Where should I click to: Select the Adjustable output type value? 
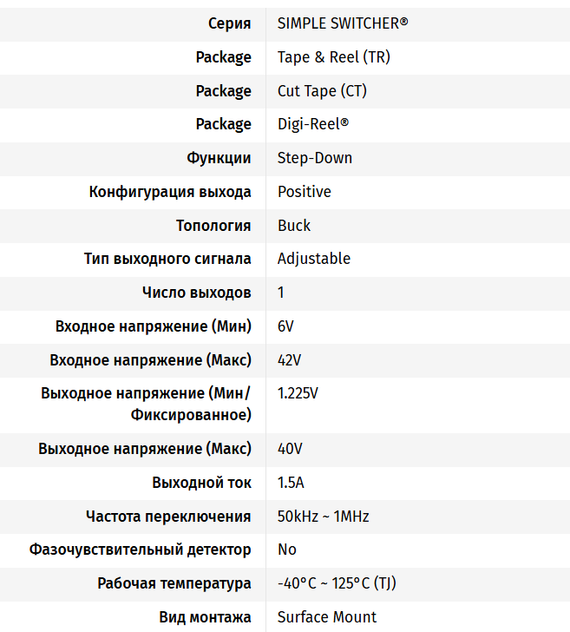pyautogui.click(x=314, y=259)
